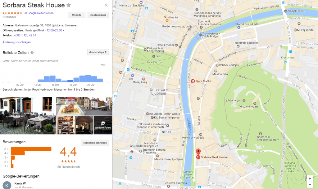318x189 pixels.
Task: Click Änderung vorschlagen link
Action: pos(17,42)
